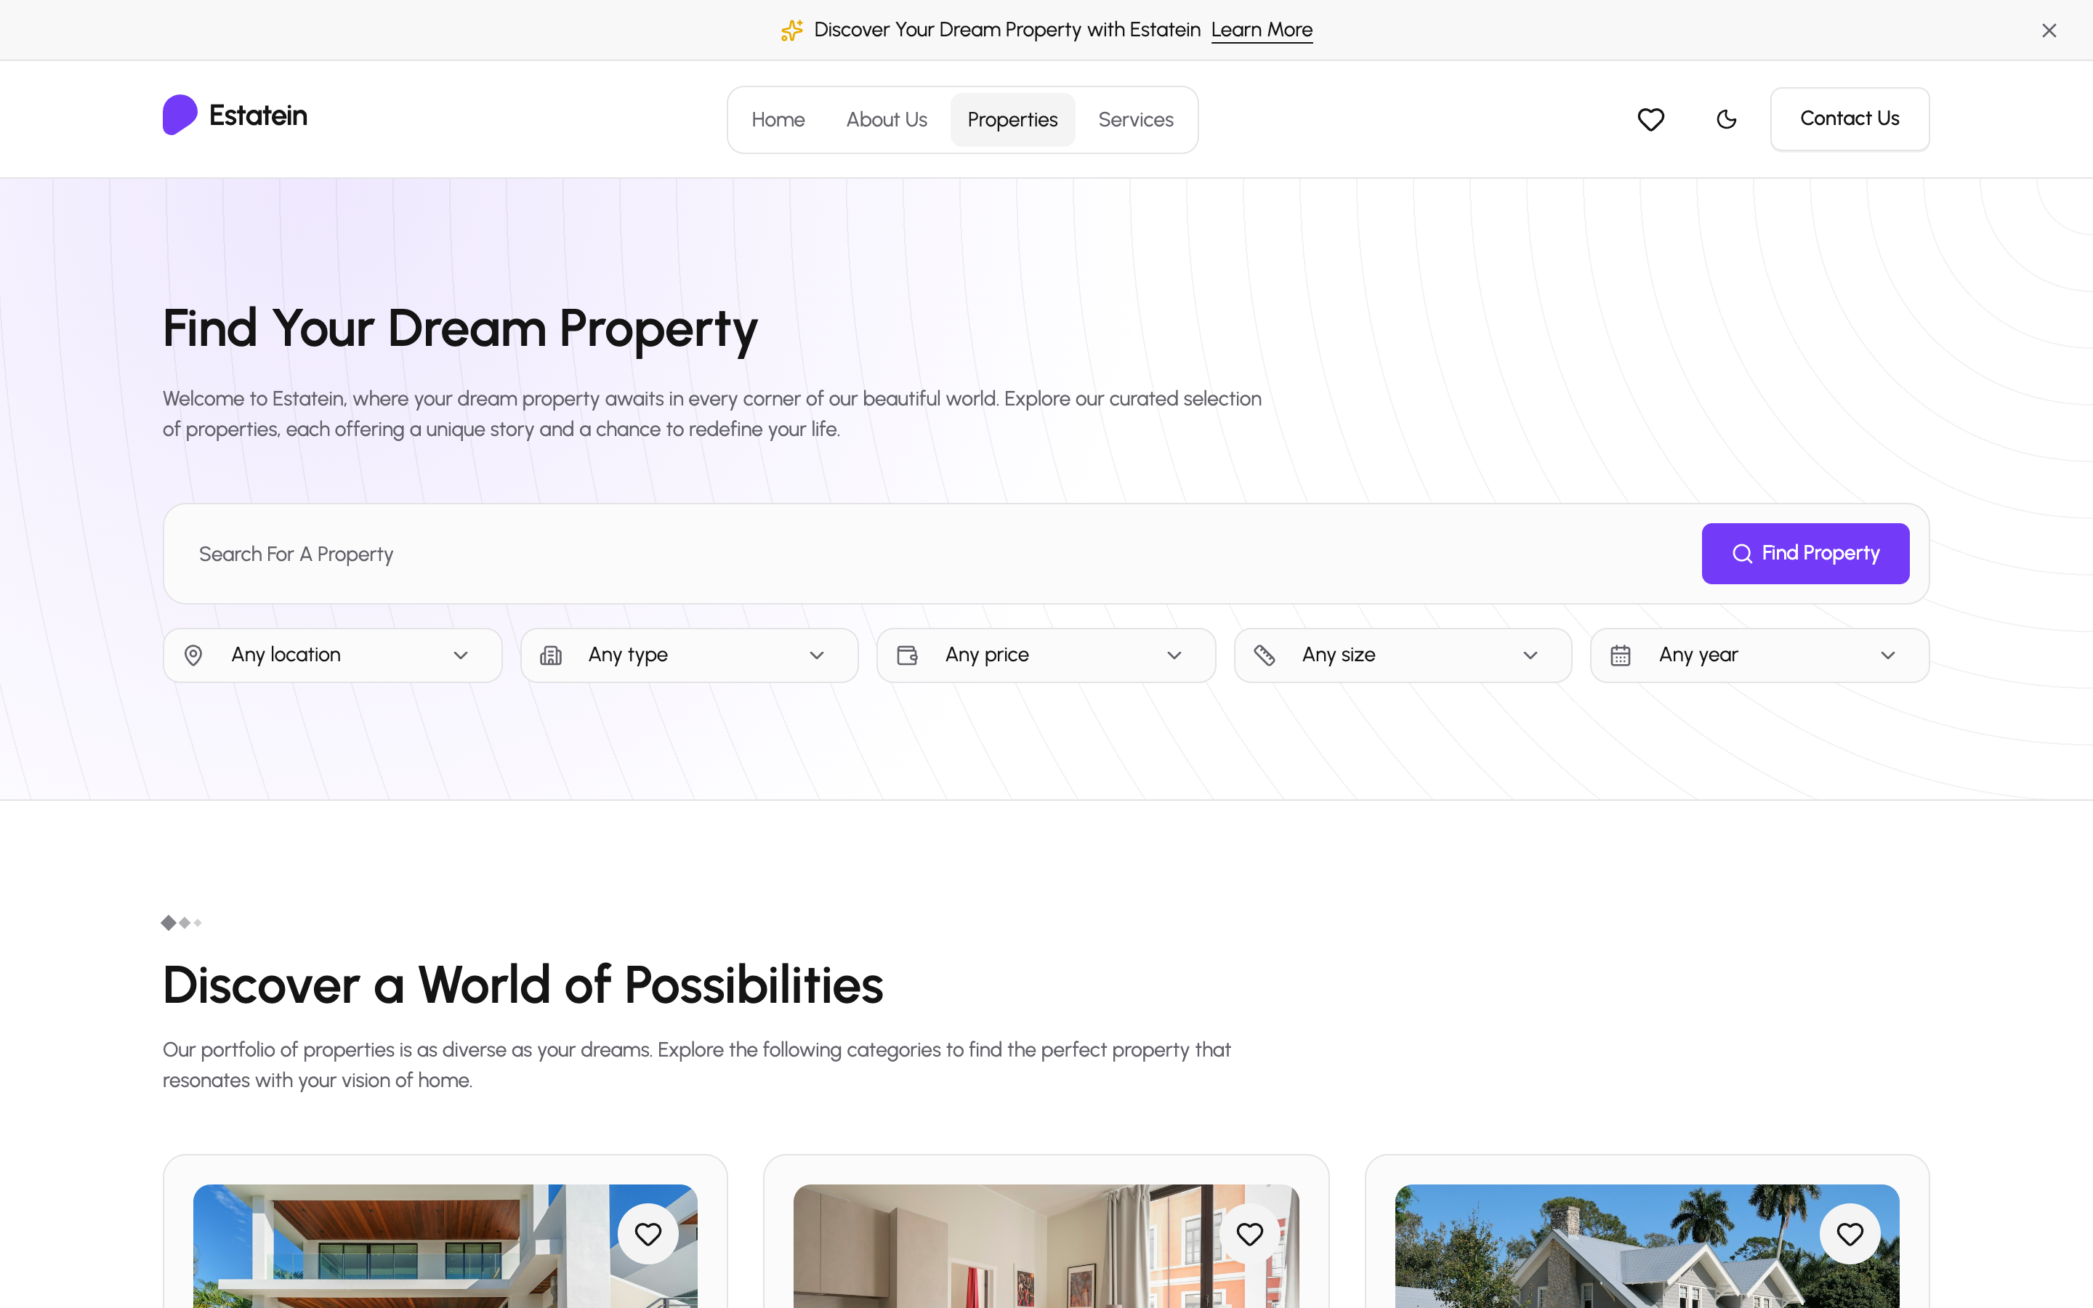The width and height of the screenshot is (2093, 1308).
Task: Toggle dark mode with moon icon
Action: coord(1726,119)
